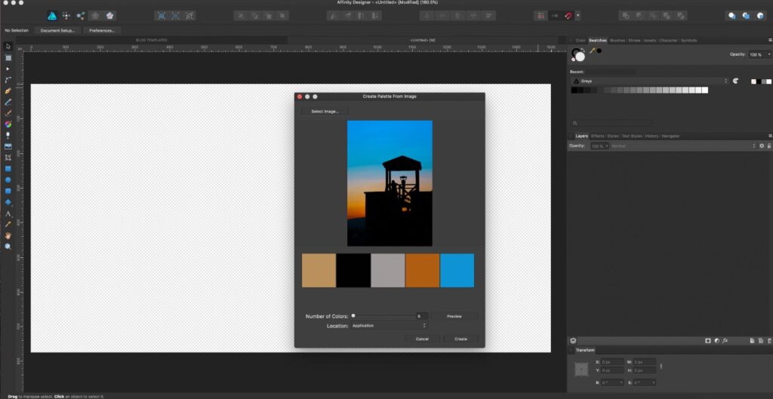Image resolution: width=773 pixels, height=399 pixels.
Task: Switch to the Color tab
Action: coord(581,41)
